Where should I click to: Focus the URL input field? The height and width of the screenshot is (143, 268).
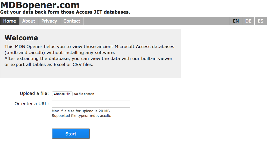pyautogui.click(x=91, y=104)
